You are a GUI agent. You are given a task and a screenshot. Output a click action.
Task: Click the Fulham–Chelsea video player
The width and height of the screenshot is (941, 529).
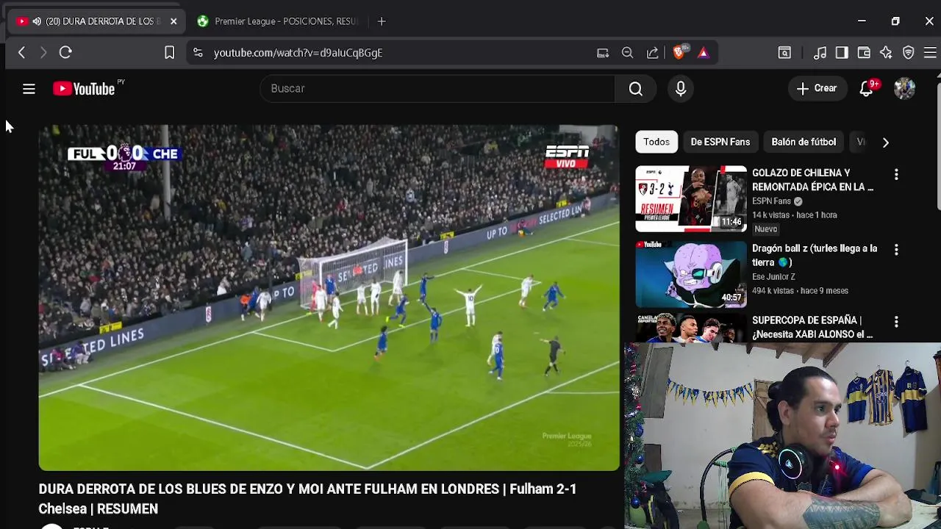(x=329, y=298)
